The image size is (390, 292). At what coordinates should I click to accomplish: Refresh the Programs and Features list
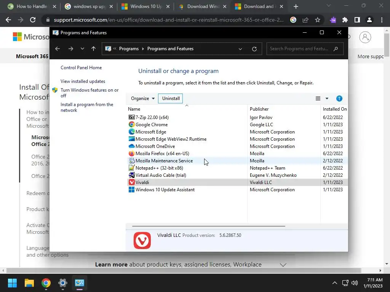[x=254, y=49]
